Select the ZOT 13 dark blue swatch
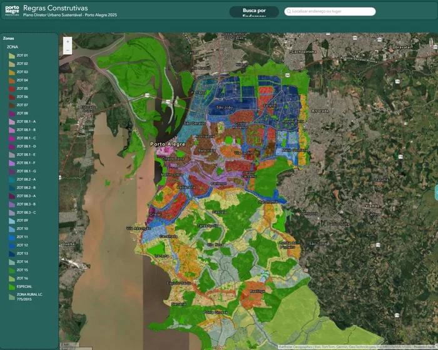 tap(12, 254)
